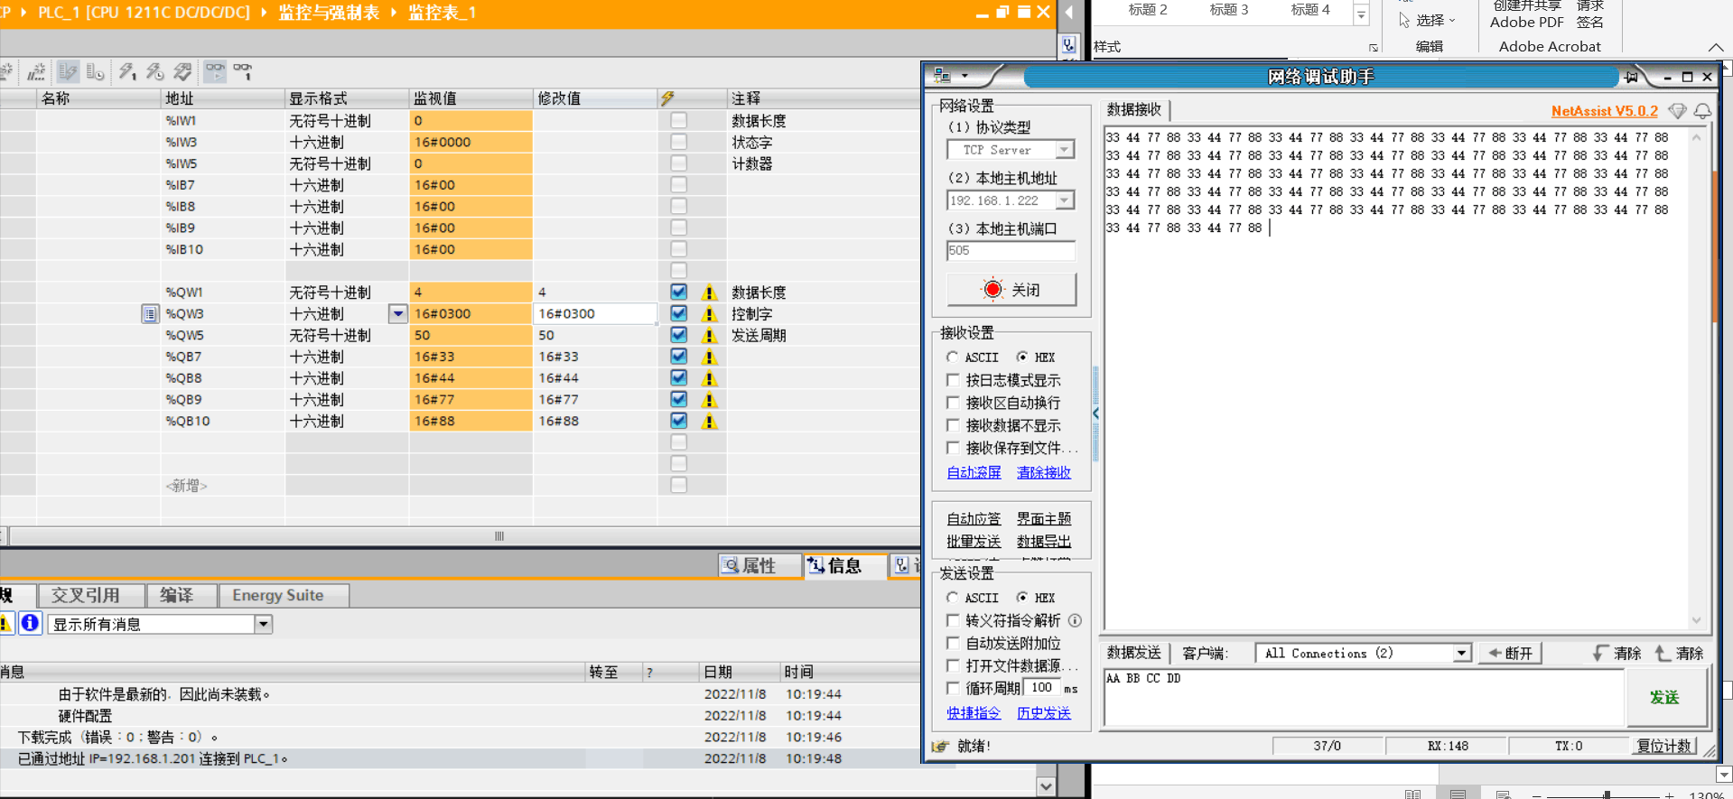Click the insert comment line toolbar icon
Viewport: 1733px width, 799px height.
36,71
